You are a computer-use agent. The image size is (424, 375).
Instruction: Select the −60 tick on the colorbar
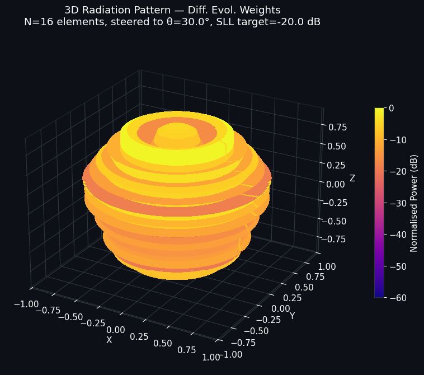[x=397, y=297]
